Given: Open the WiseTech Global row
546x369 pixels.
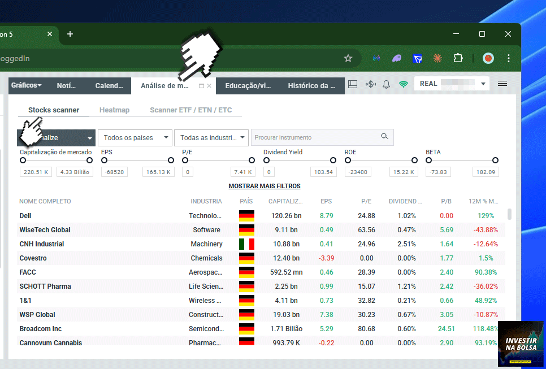Looking at the screenshot, I should pyautogui.click(x=261, y=230).
